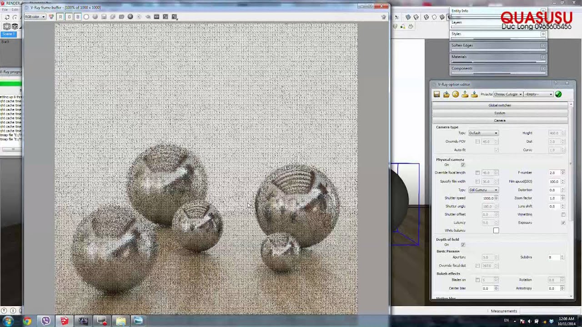Enable the Override focal length checkbox
The height and width of the screenshot is (327, 582).
(477, 173)
